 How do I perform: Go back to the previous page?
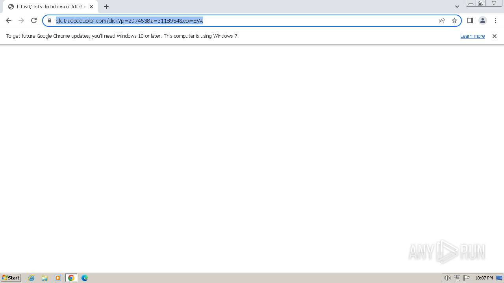tap(9, 20)
